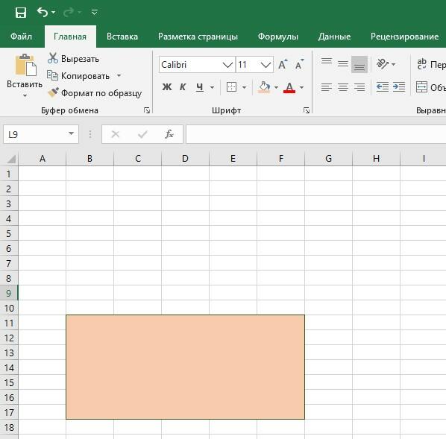Image resolution: width=446 pixels, height=439 pixels.
Task: Select row 14 header
Action: [9, 367]
